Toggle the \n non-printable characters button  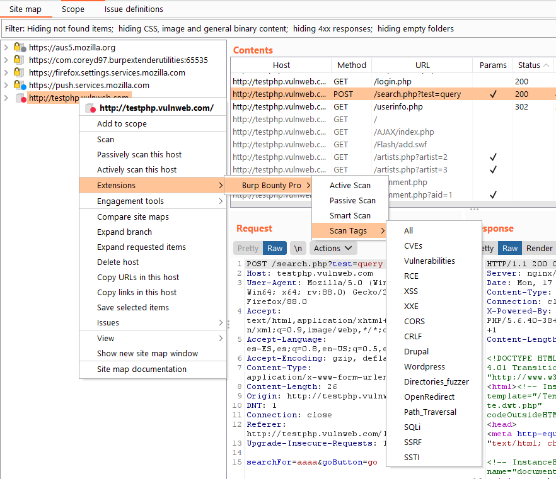coord(298,248)
